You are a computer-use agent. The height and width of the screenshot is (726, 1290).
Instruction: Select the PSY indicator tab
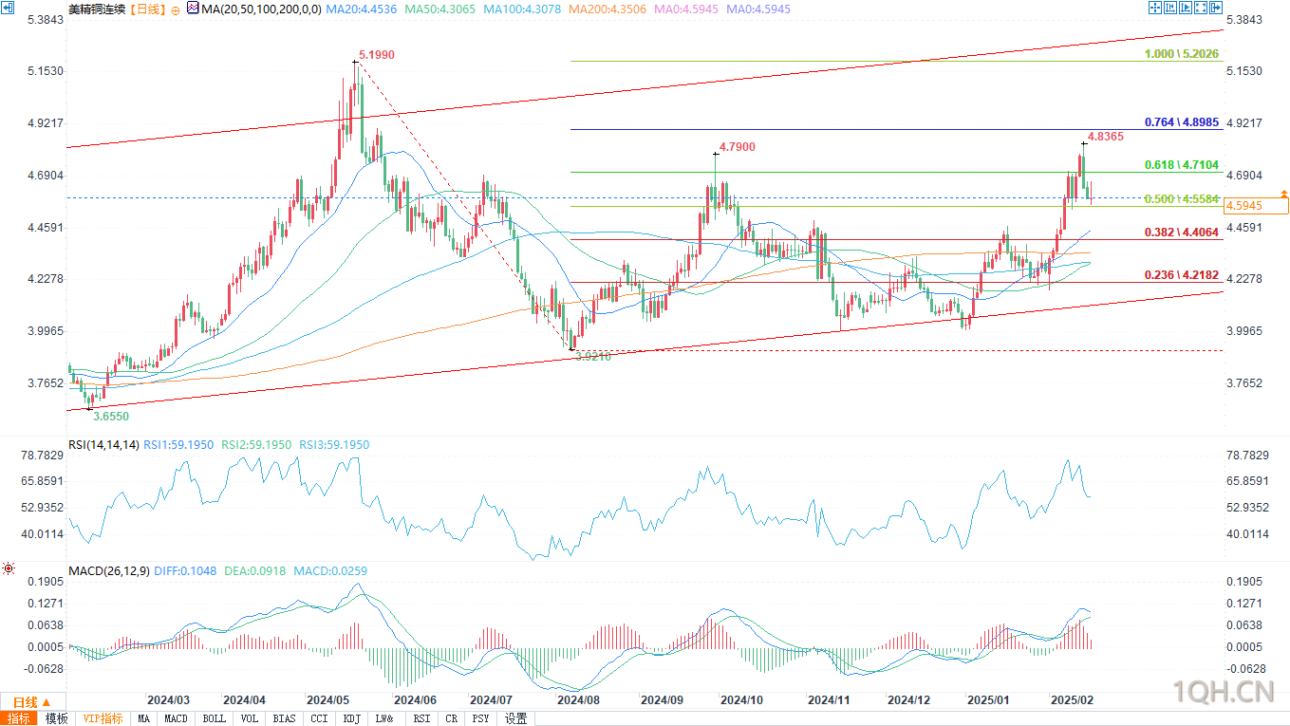coord(482,718)
